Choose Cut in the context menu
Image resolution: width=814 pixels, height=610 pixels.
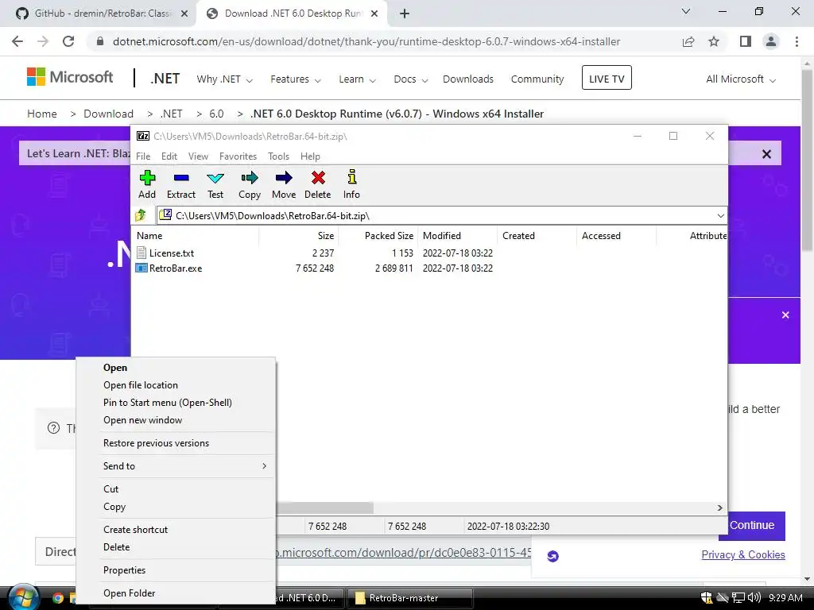click(x=176, y=488)
